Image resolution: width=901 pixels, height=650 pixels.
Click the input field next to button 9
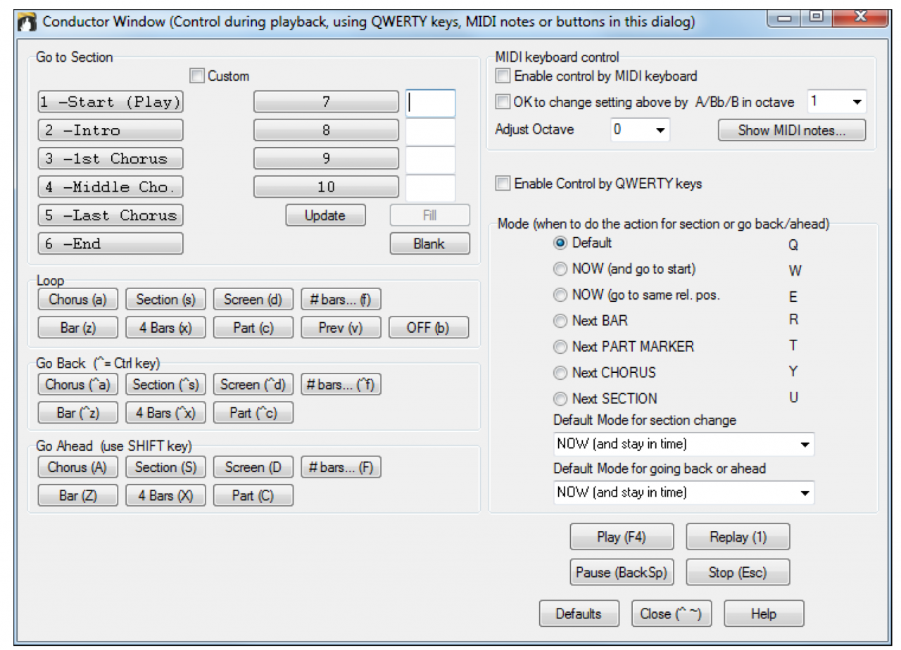point(431,160)
